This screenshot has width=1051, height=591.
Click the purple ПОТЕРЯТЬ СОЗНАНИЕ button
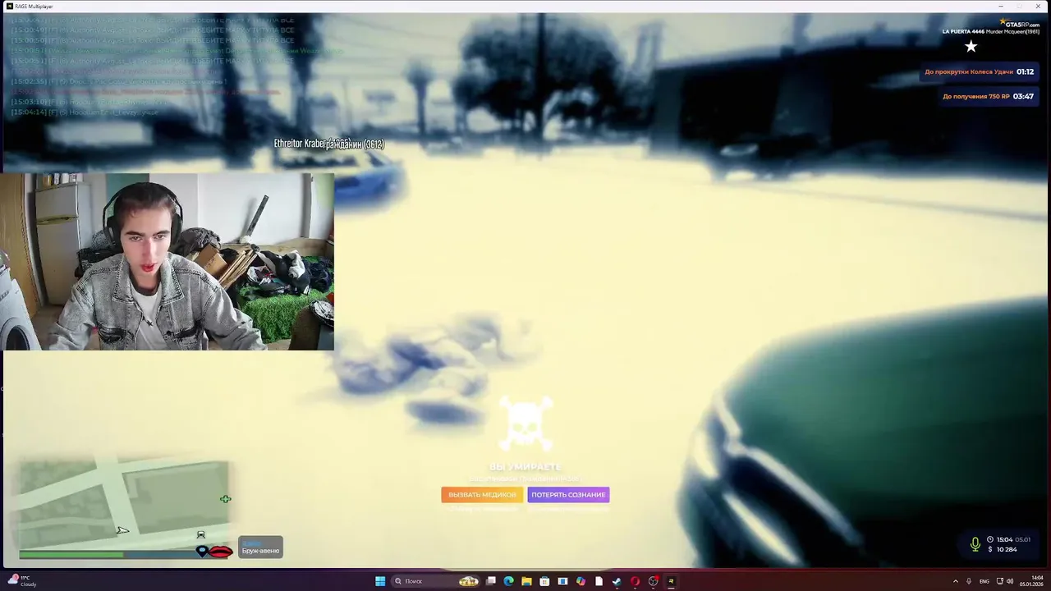(568, 495)
